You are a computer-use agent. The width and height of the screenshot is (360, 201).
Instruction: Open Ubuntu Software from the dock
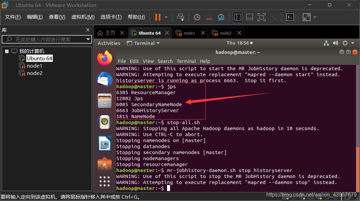[x=105, y=164]
